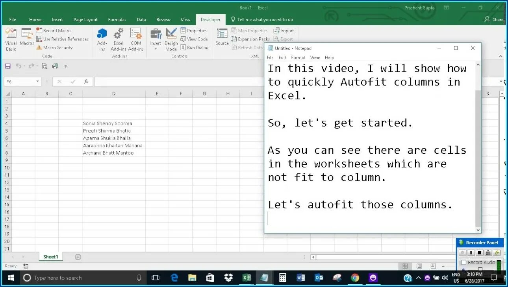Open Ribbon Display Options in title bar
This screenshot has width=508, height=287.
pyautogui.click(x=447, y=8)
